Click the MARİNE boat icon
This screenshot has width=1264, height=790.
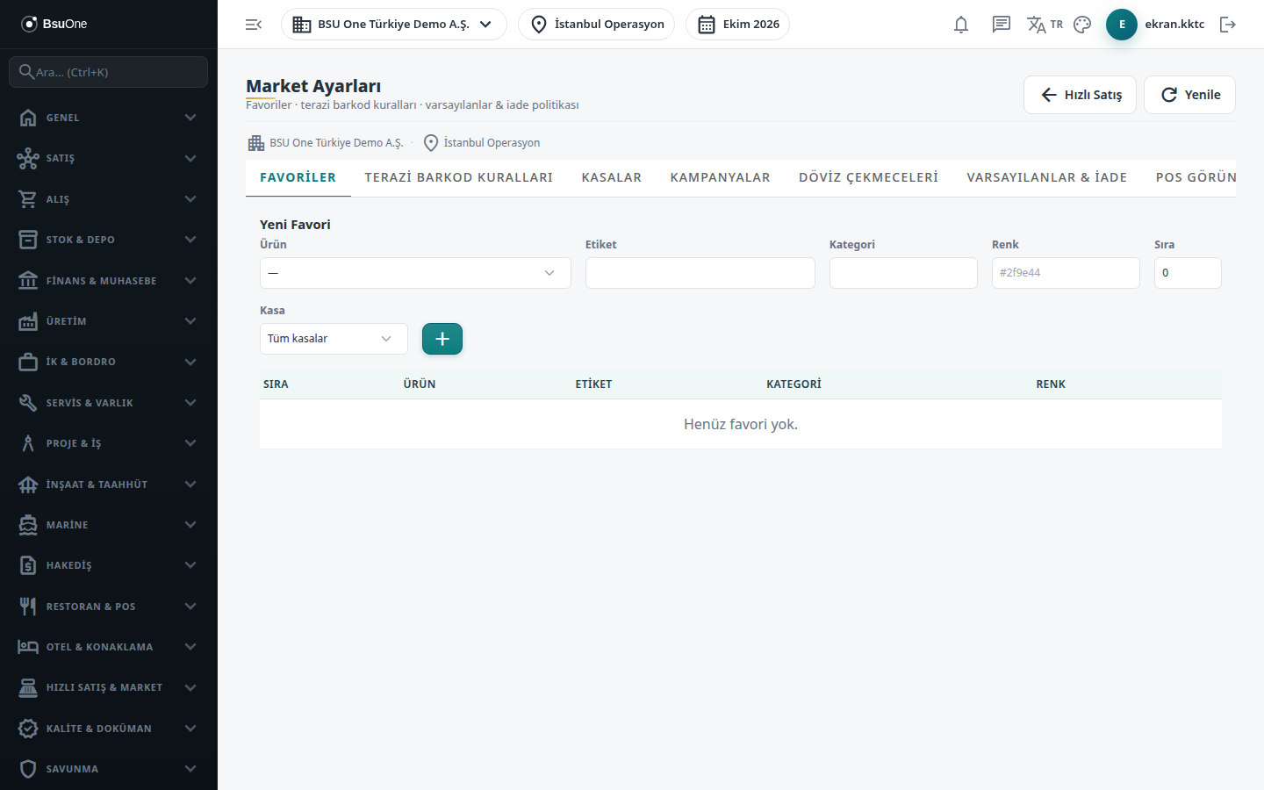pos(28,525)
